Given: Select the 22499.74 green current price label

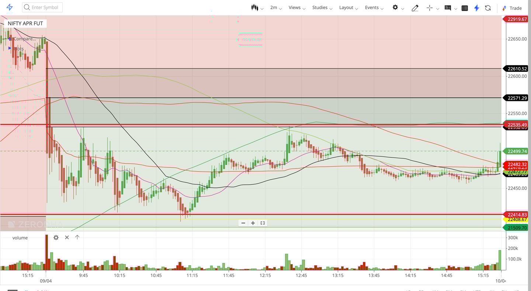Looking at the screenshot, I should pyautogui.click(x=516, y=151).
